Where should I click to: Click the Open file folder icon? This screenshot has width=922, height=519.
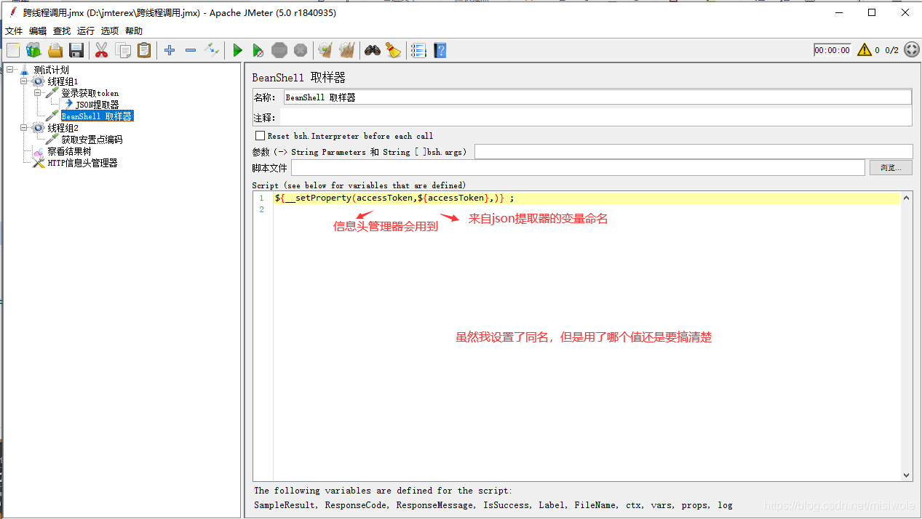point(55,50)
